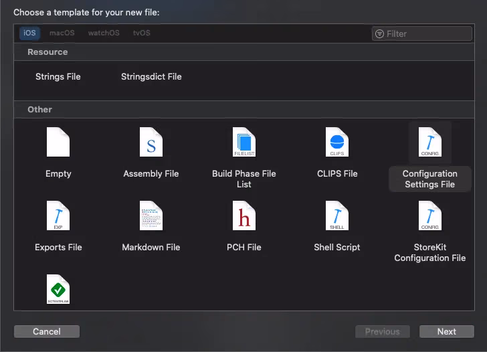Select the CLIPS File template icon
The image size is (487, 352).
point(337,142)
